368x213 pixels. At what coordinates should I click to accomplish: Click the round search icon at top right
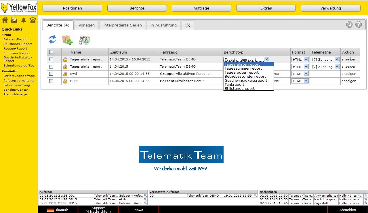pyautogui.click(x=349, y=24)
